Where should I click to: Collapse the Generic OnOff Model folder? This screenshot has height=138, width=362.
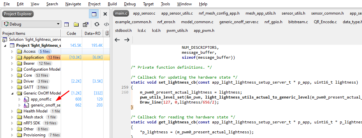[x=12, y=93]
